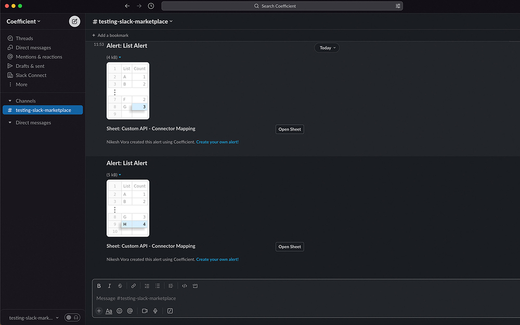Record an audio clip with microphone
The width and height of the screenshot is (520, 325).
pos(155,311)
